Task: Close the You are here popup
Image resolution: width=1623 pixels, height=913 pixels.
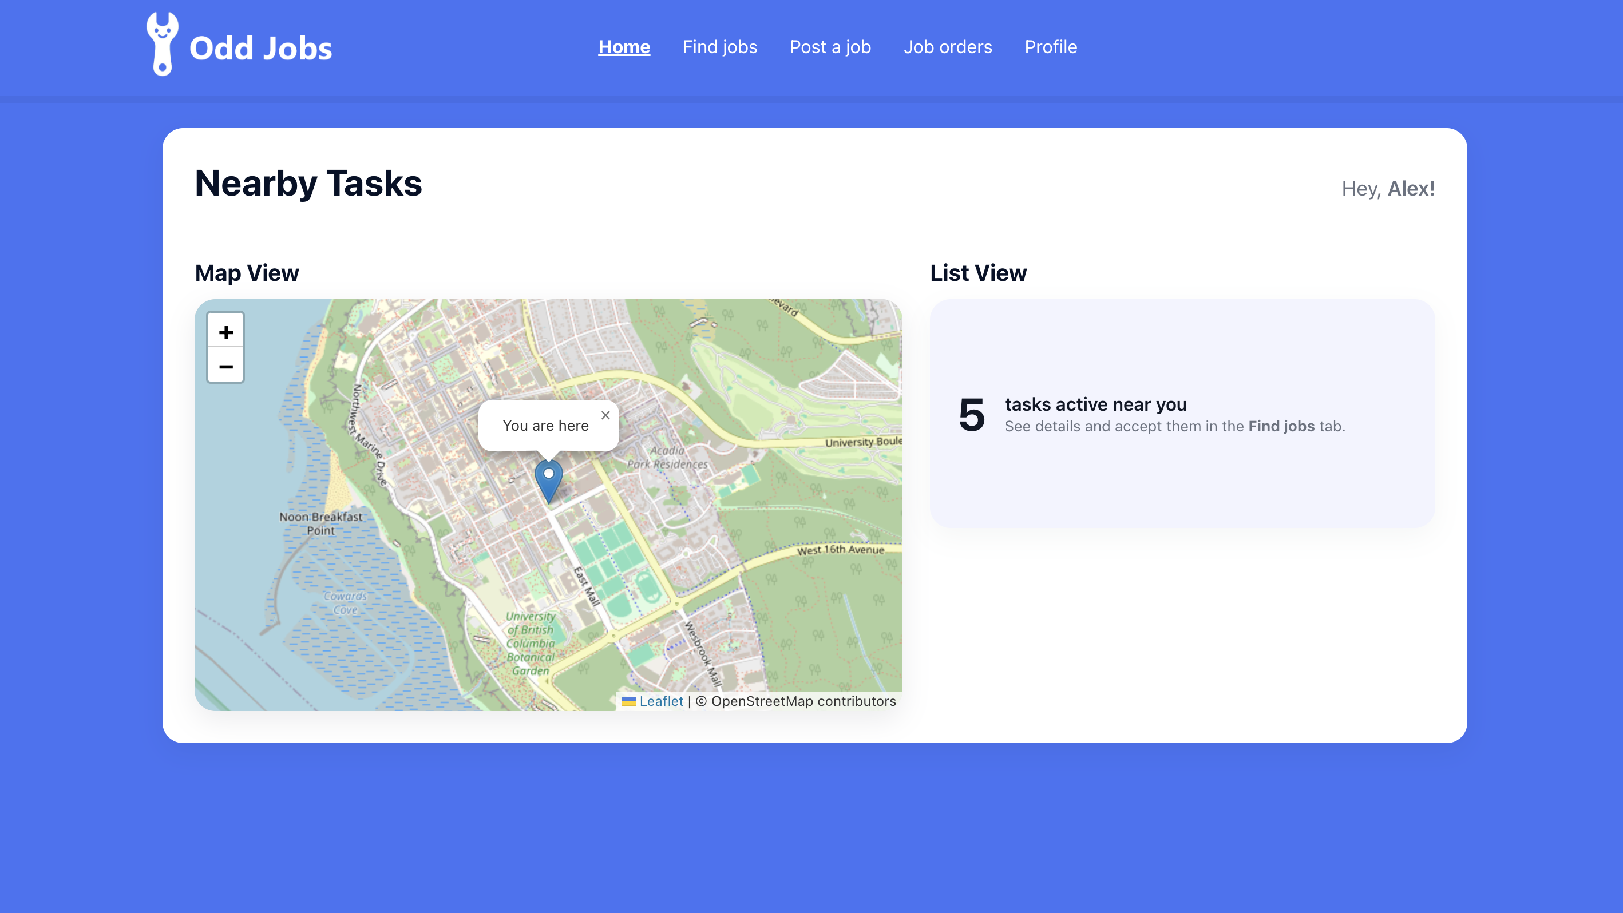Action: pyautogui.click(x=605, y=415)
